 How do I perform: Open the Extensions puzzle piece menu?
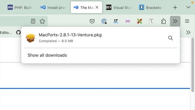163,21
